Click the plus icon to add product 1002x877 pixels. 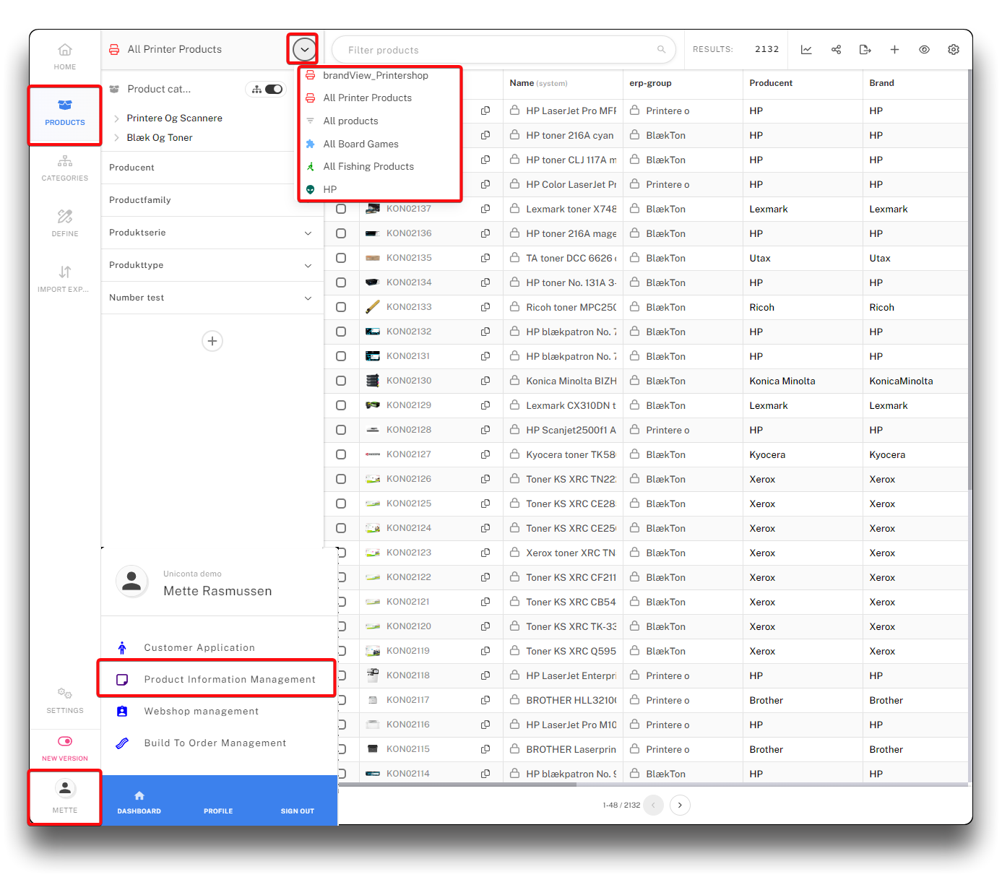click(x=894, y=50)
